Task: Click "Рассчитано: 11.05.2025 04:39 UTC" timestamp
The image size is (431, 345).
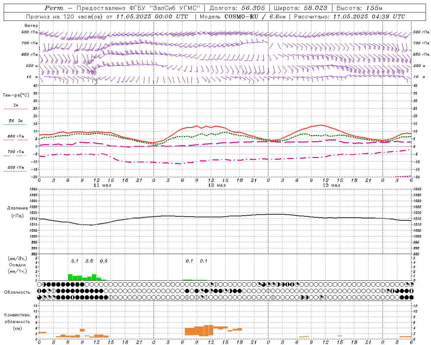Action: click(350, 17)
